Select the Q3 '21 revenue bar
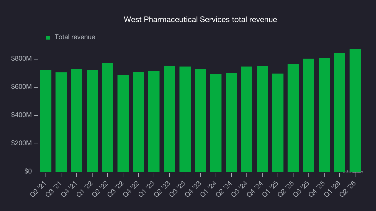 click(61, 122)
